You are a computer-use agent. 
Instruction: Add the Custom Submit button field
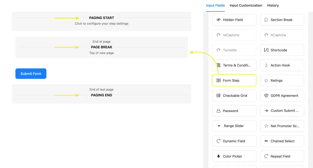pyautogui.click(x=282, y=111)
